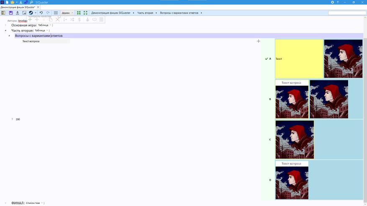Click the panel toggle icon at toolbar start
Viewport: 367px width, 206px height.
tap(3, 13)
